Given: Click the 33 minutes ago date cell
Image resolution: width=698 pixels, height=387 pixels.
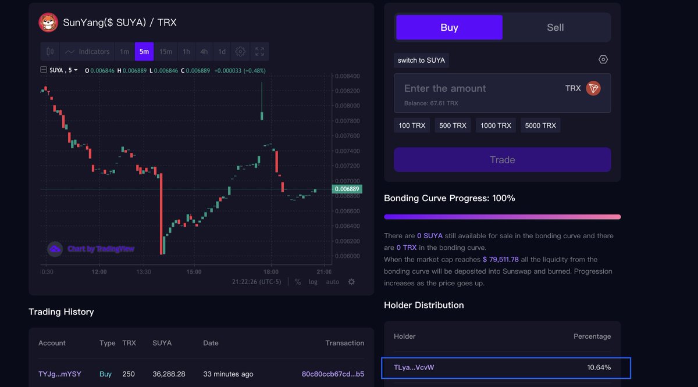Looking at the screenshot, I should [228, 374].
